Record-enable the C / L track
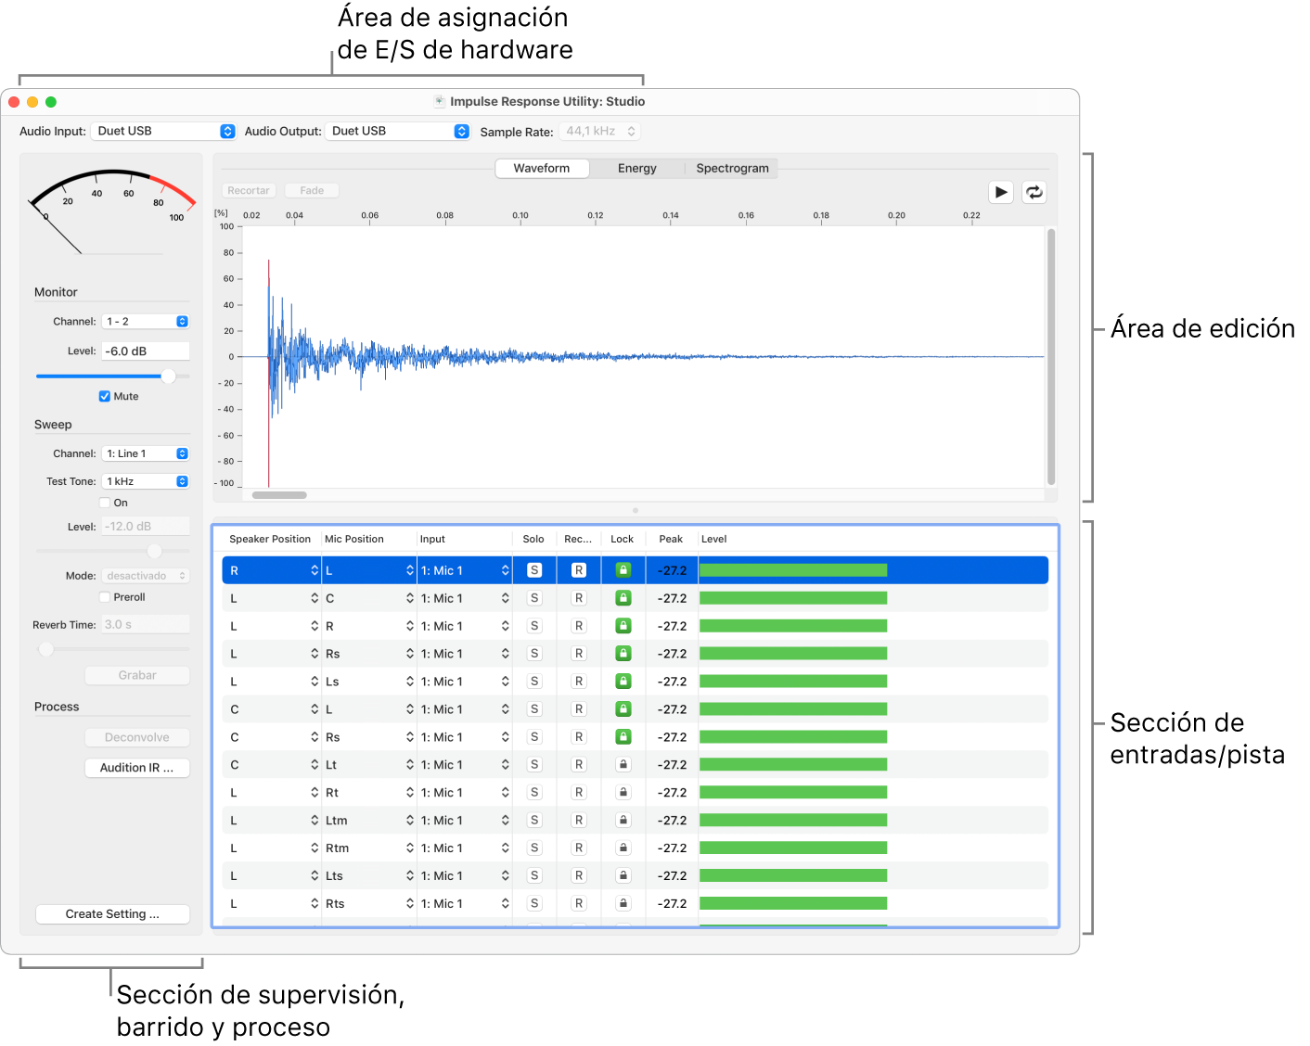 pos(579,709)
